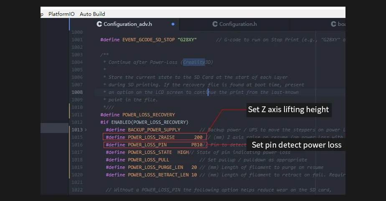Click line number 1011 in gutter
Screen dimensions: 386x201
(77, 115)
